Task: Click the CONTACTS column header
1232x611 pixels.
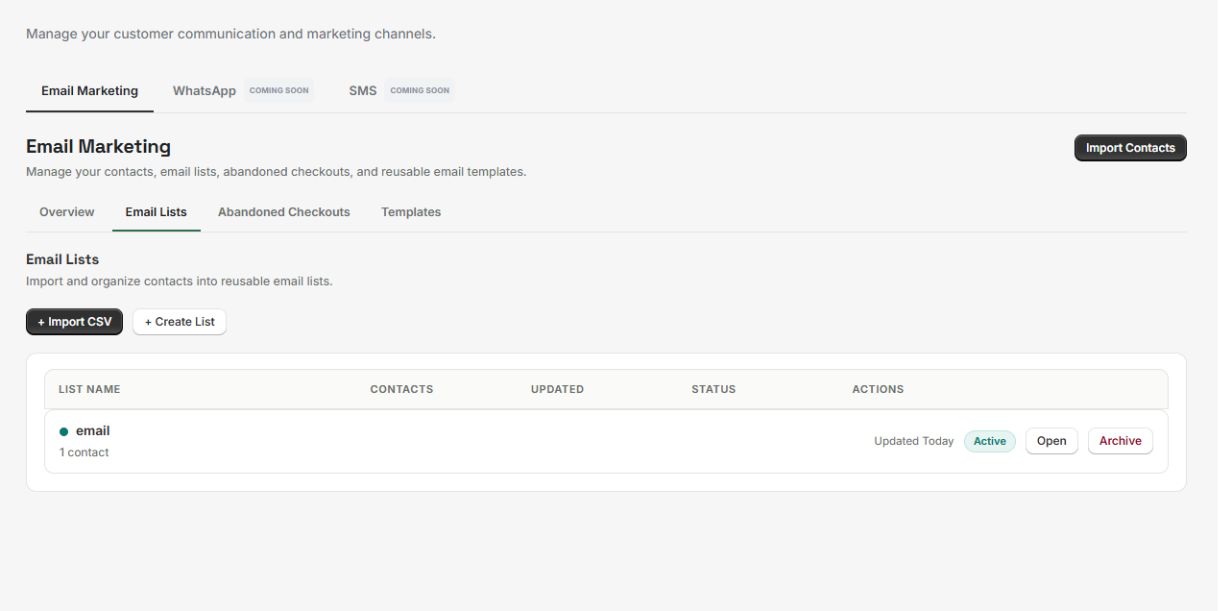Action: pos(401,389)
